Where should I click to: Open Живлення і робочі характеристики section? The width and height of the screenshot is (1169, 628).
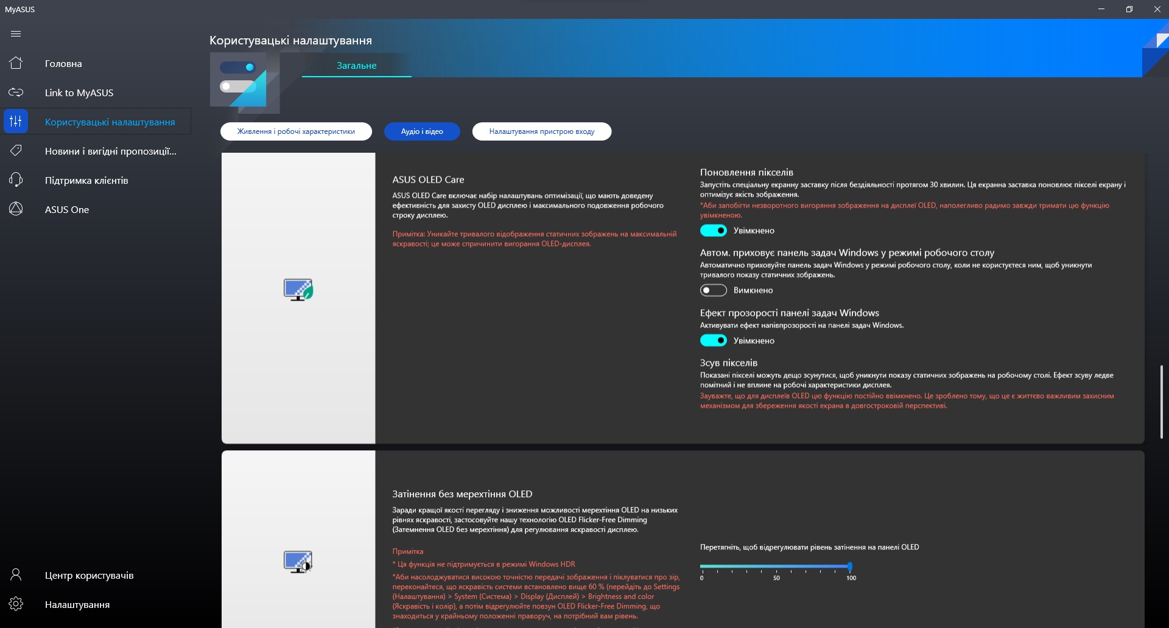coord(296,131)
